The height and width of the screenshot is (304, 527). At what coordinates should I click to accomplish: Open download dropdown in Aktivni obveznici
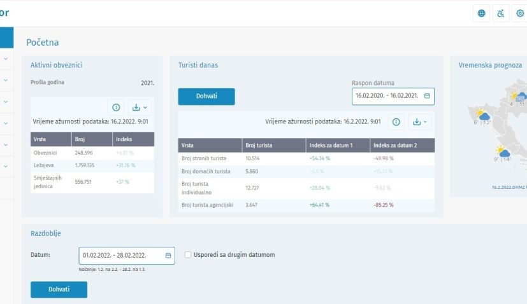click(x=139, y=107)
